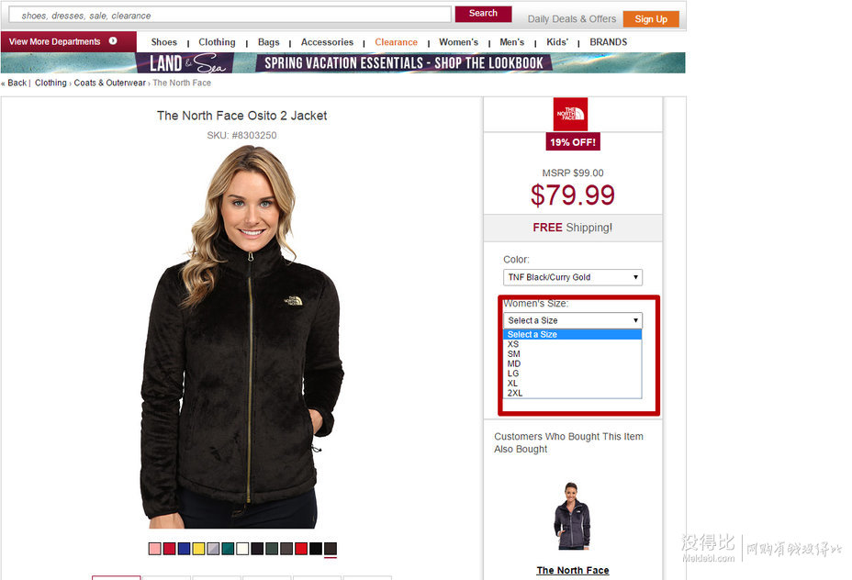Click the Sign Up button

pyautogui.click(x=651, y=19)
